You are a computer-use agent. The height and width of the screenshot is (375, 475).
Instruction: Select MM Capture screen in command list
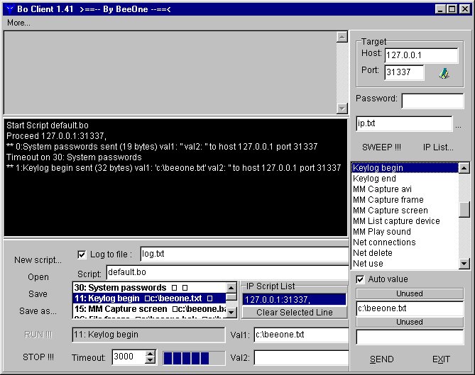[x=391, y=211]
